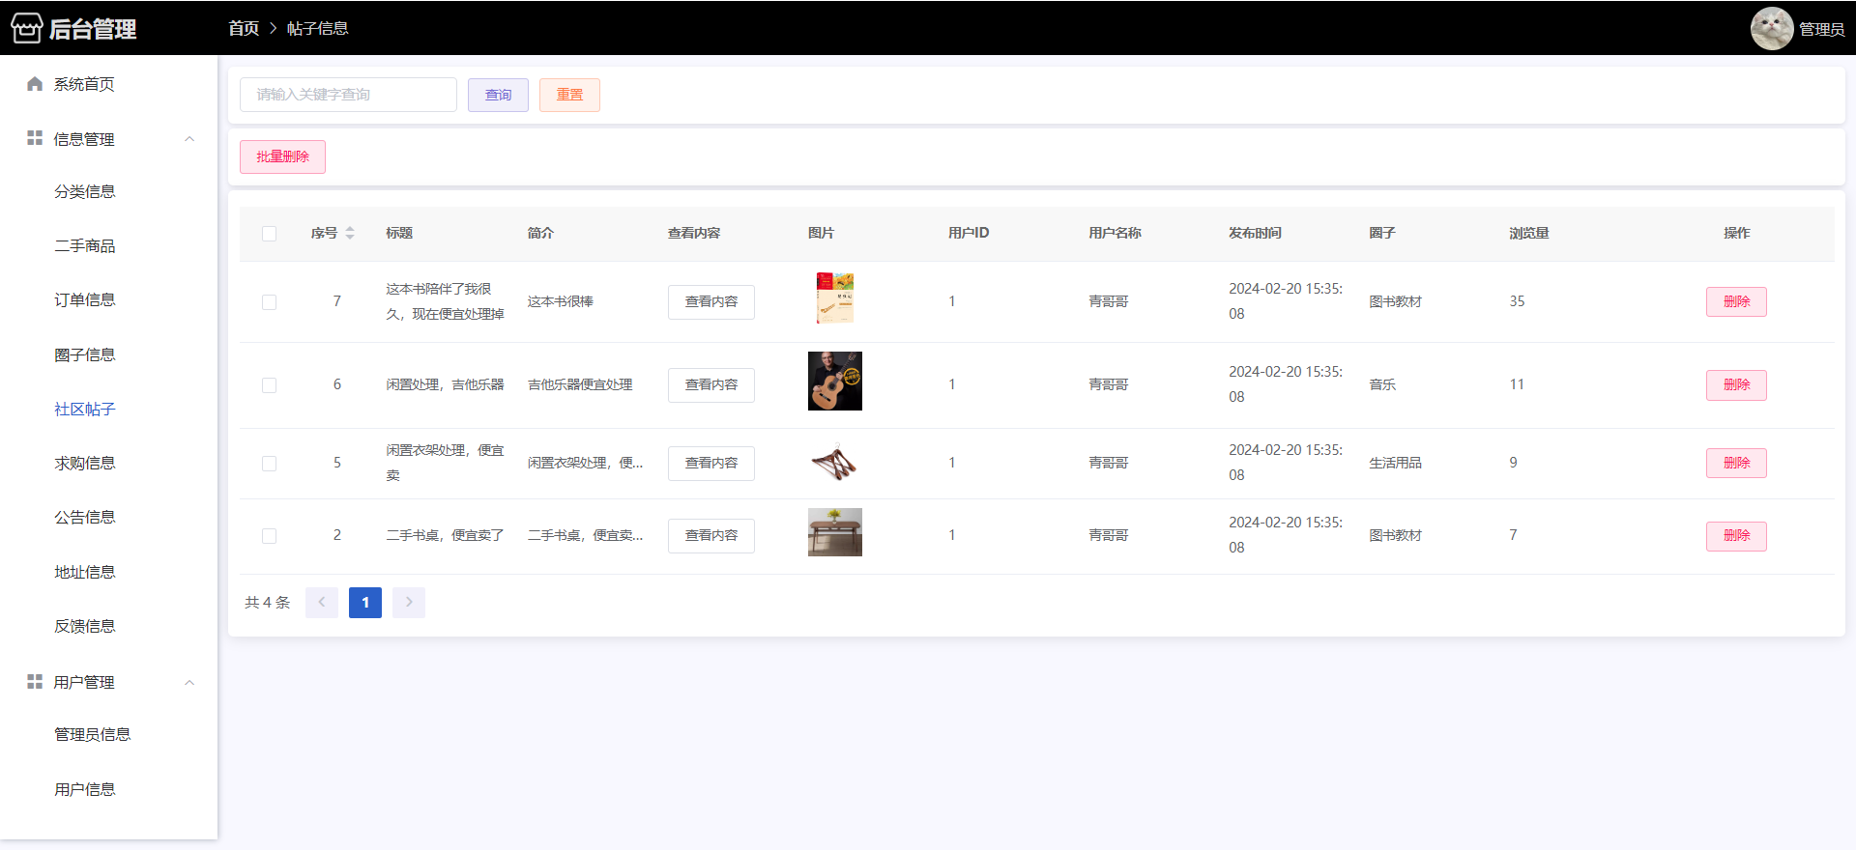Screen dimensions: 1856x850
Task: Click the 生活用品 circle cell
Action: click(1395, 464)
